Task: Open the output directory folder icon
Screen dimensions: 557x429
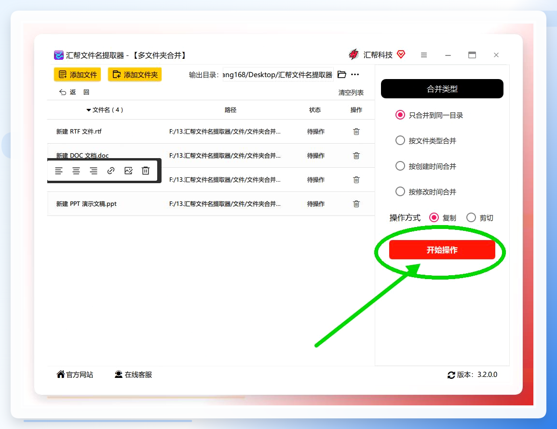Action: click(342, 75)
